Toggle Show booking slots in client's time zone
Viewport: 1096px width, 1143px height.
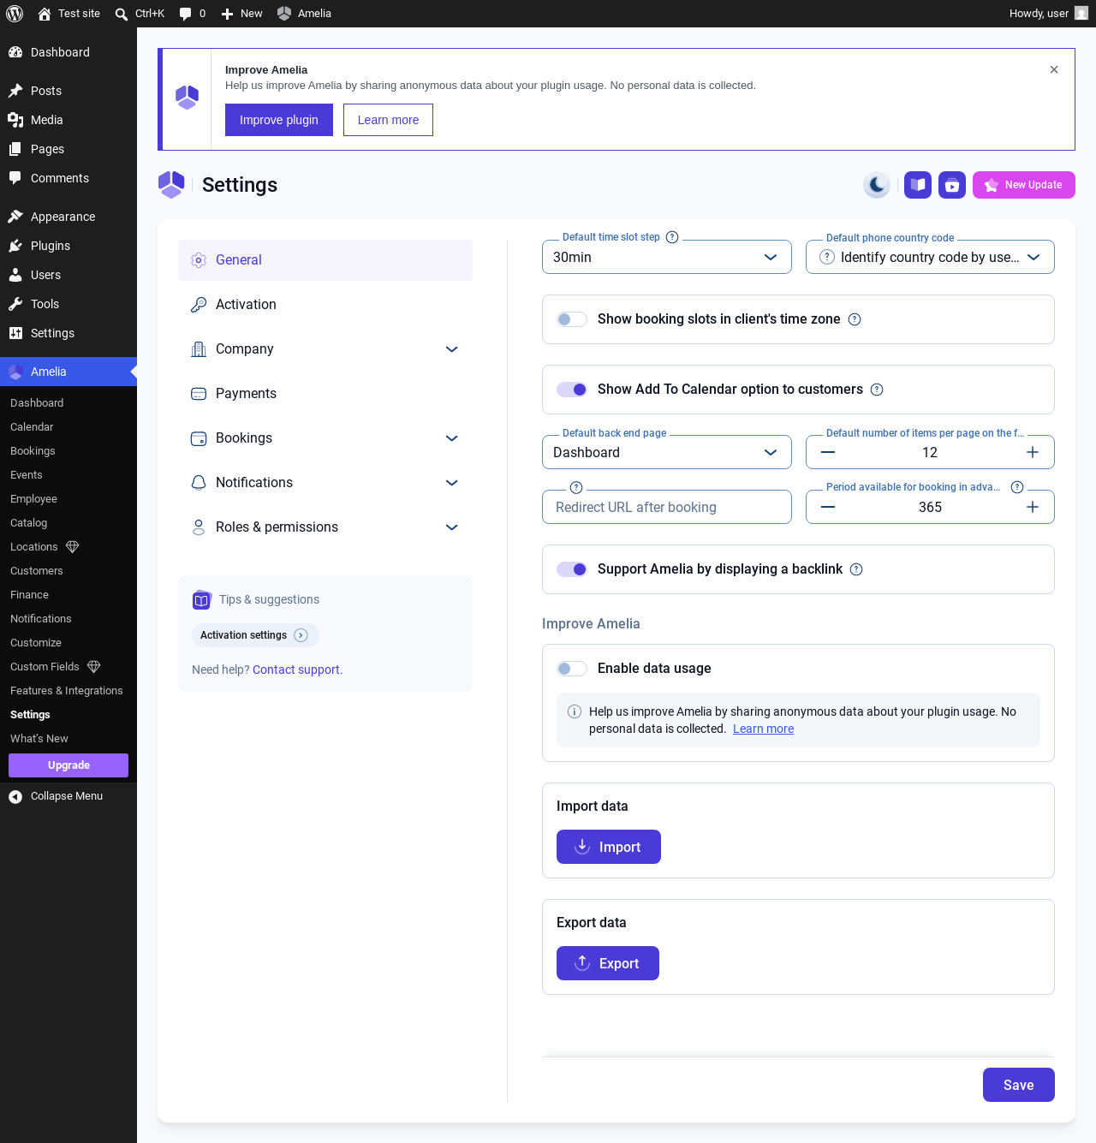tap(572, 319)
